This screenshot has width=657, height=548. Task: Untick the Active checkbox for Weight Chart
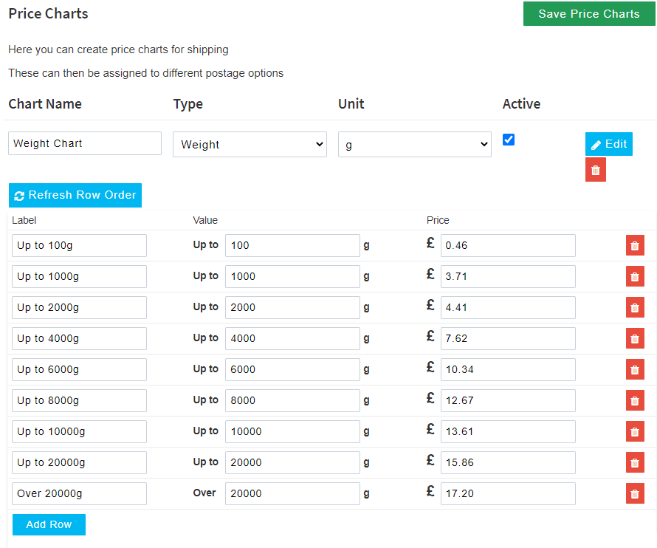[509, 140]
